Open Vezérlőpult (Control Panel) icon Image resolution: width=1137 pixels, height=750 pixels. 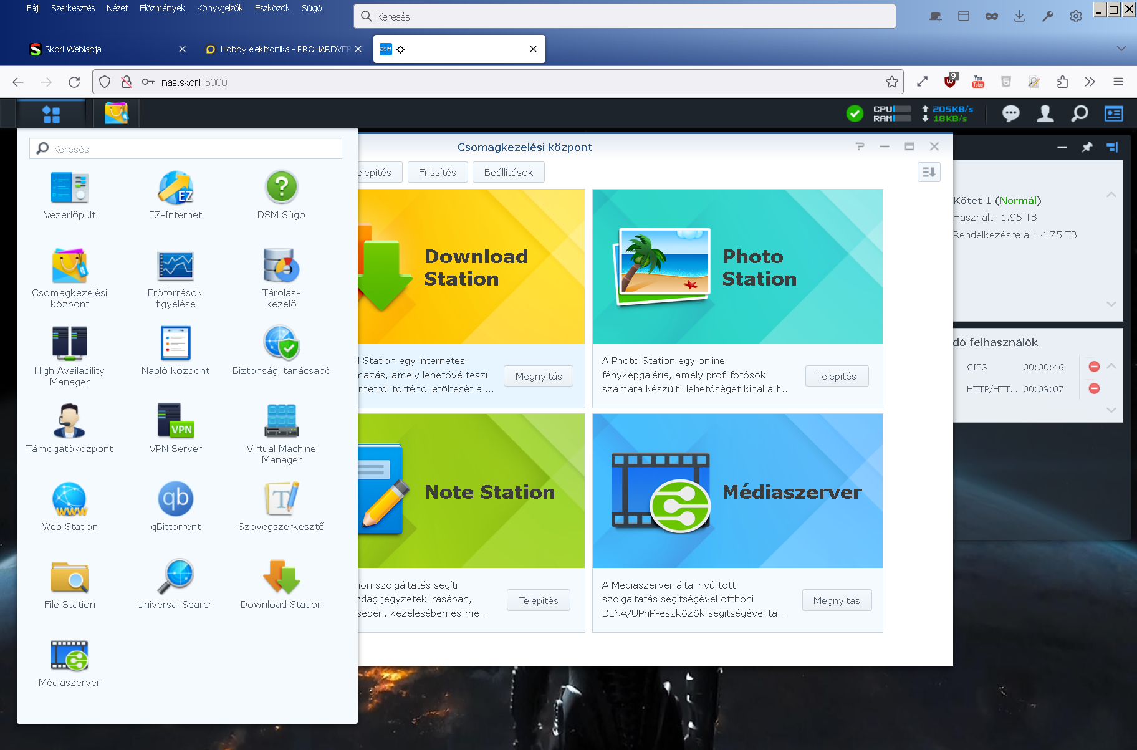point(69,188)
